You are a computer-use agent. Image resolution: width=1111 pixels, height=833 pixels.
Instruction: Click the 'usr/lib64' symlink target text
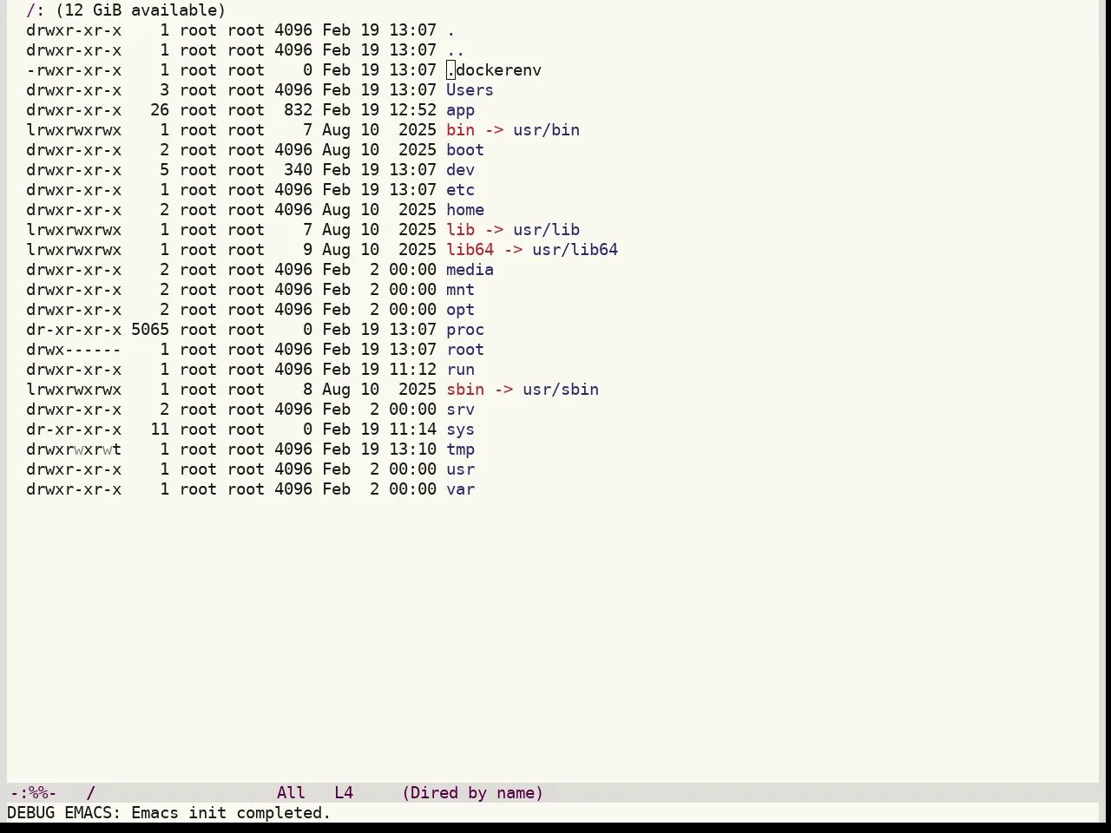(575, 250)
